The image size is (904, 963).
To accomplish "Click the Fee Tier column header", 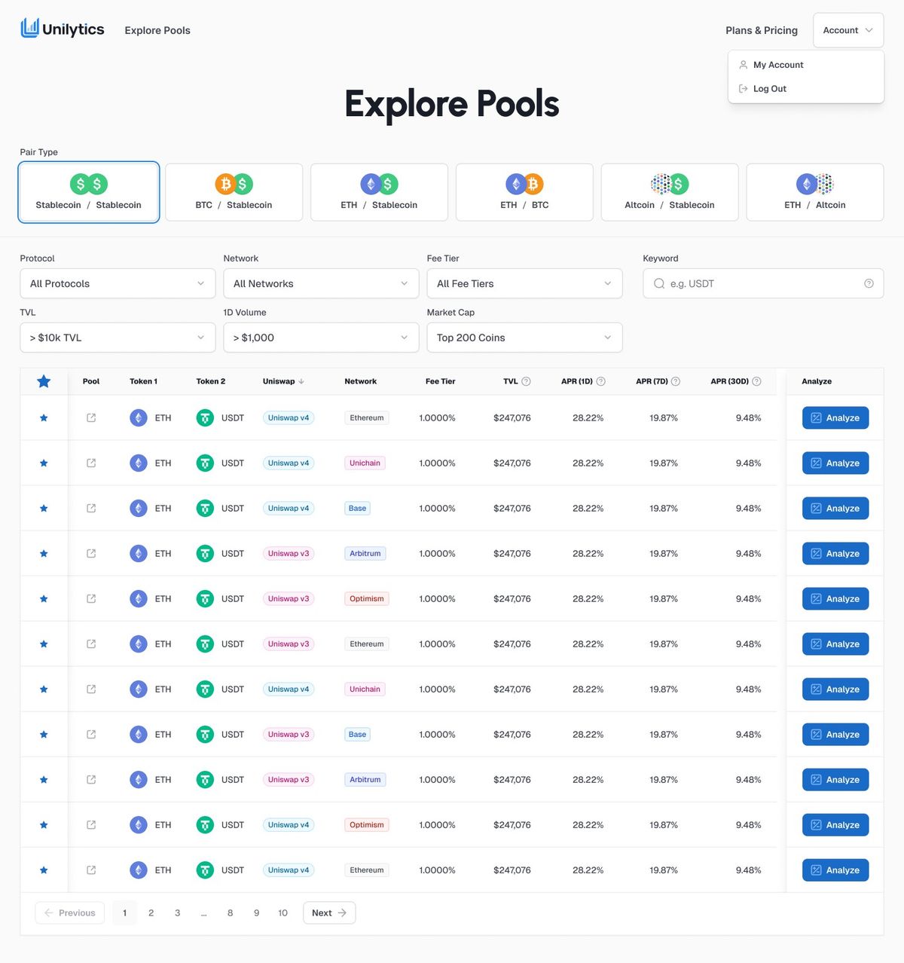I will click(x=441, y=381).
